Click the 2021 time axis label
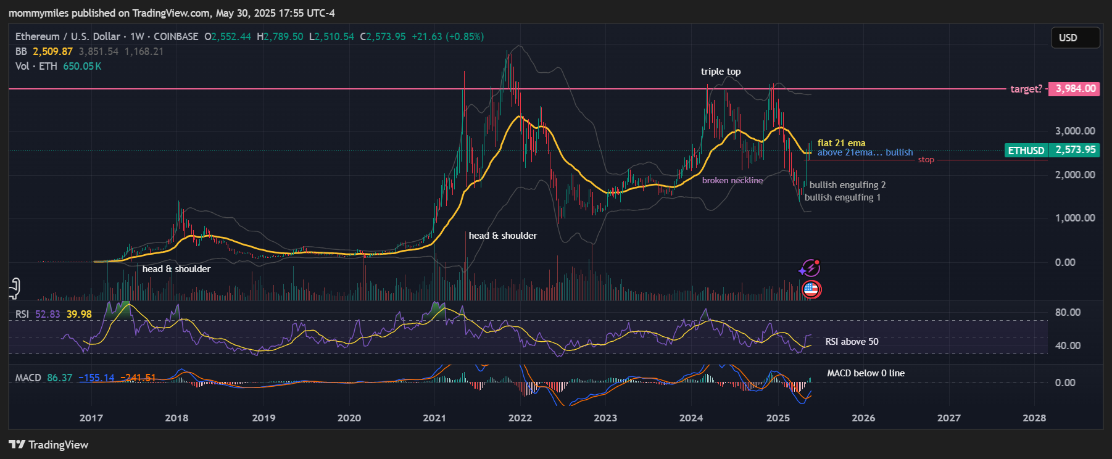The image size is (1112, 459). pos(434,418)
